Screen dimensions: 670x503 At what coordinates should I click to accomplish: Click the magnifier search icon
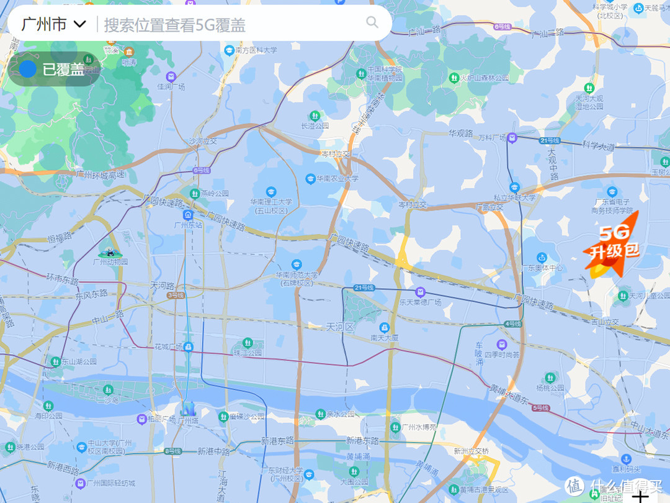372,23
